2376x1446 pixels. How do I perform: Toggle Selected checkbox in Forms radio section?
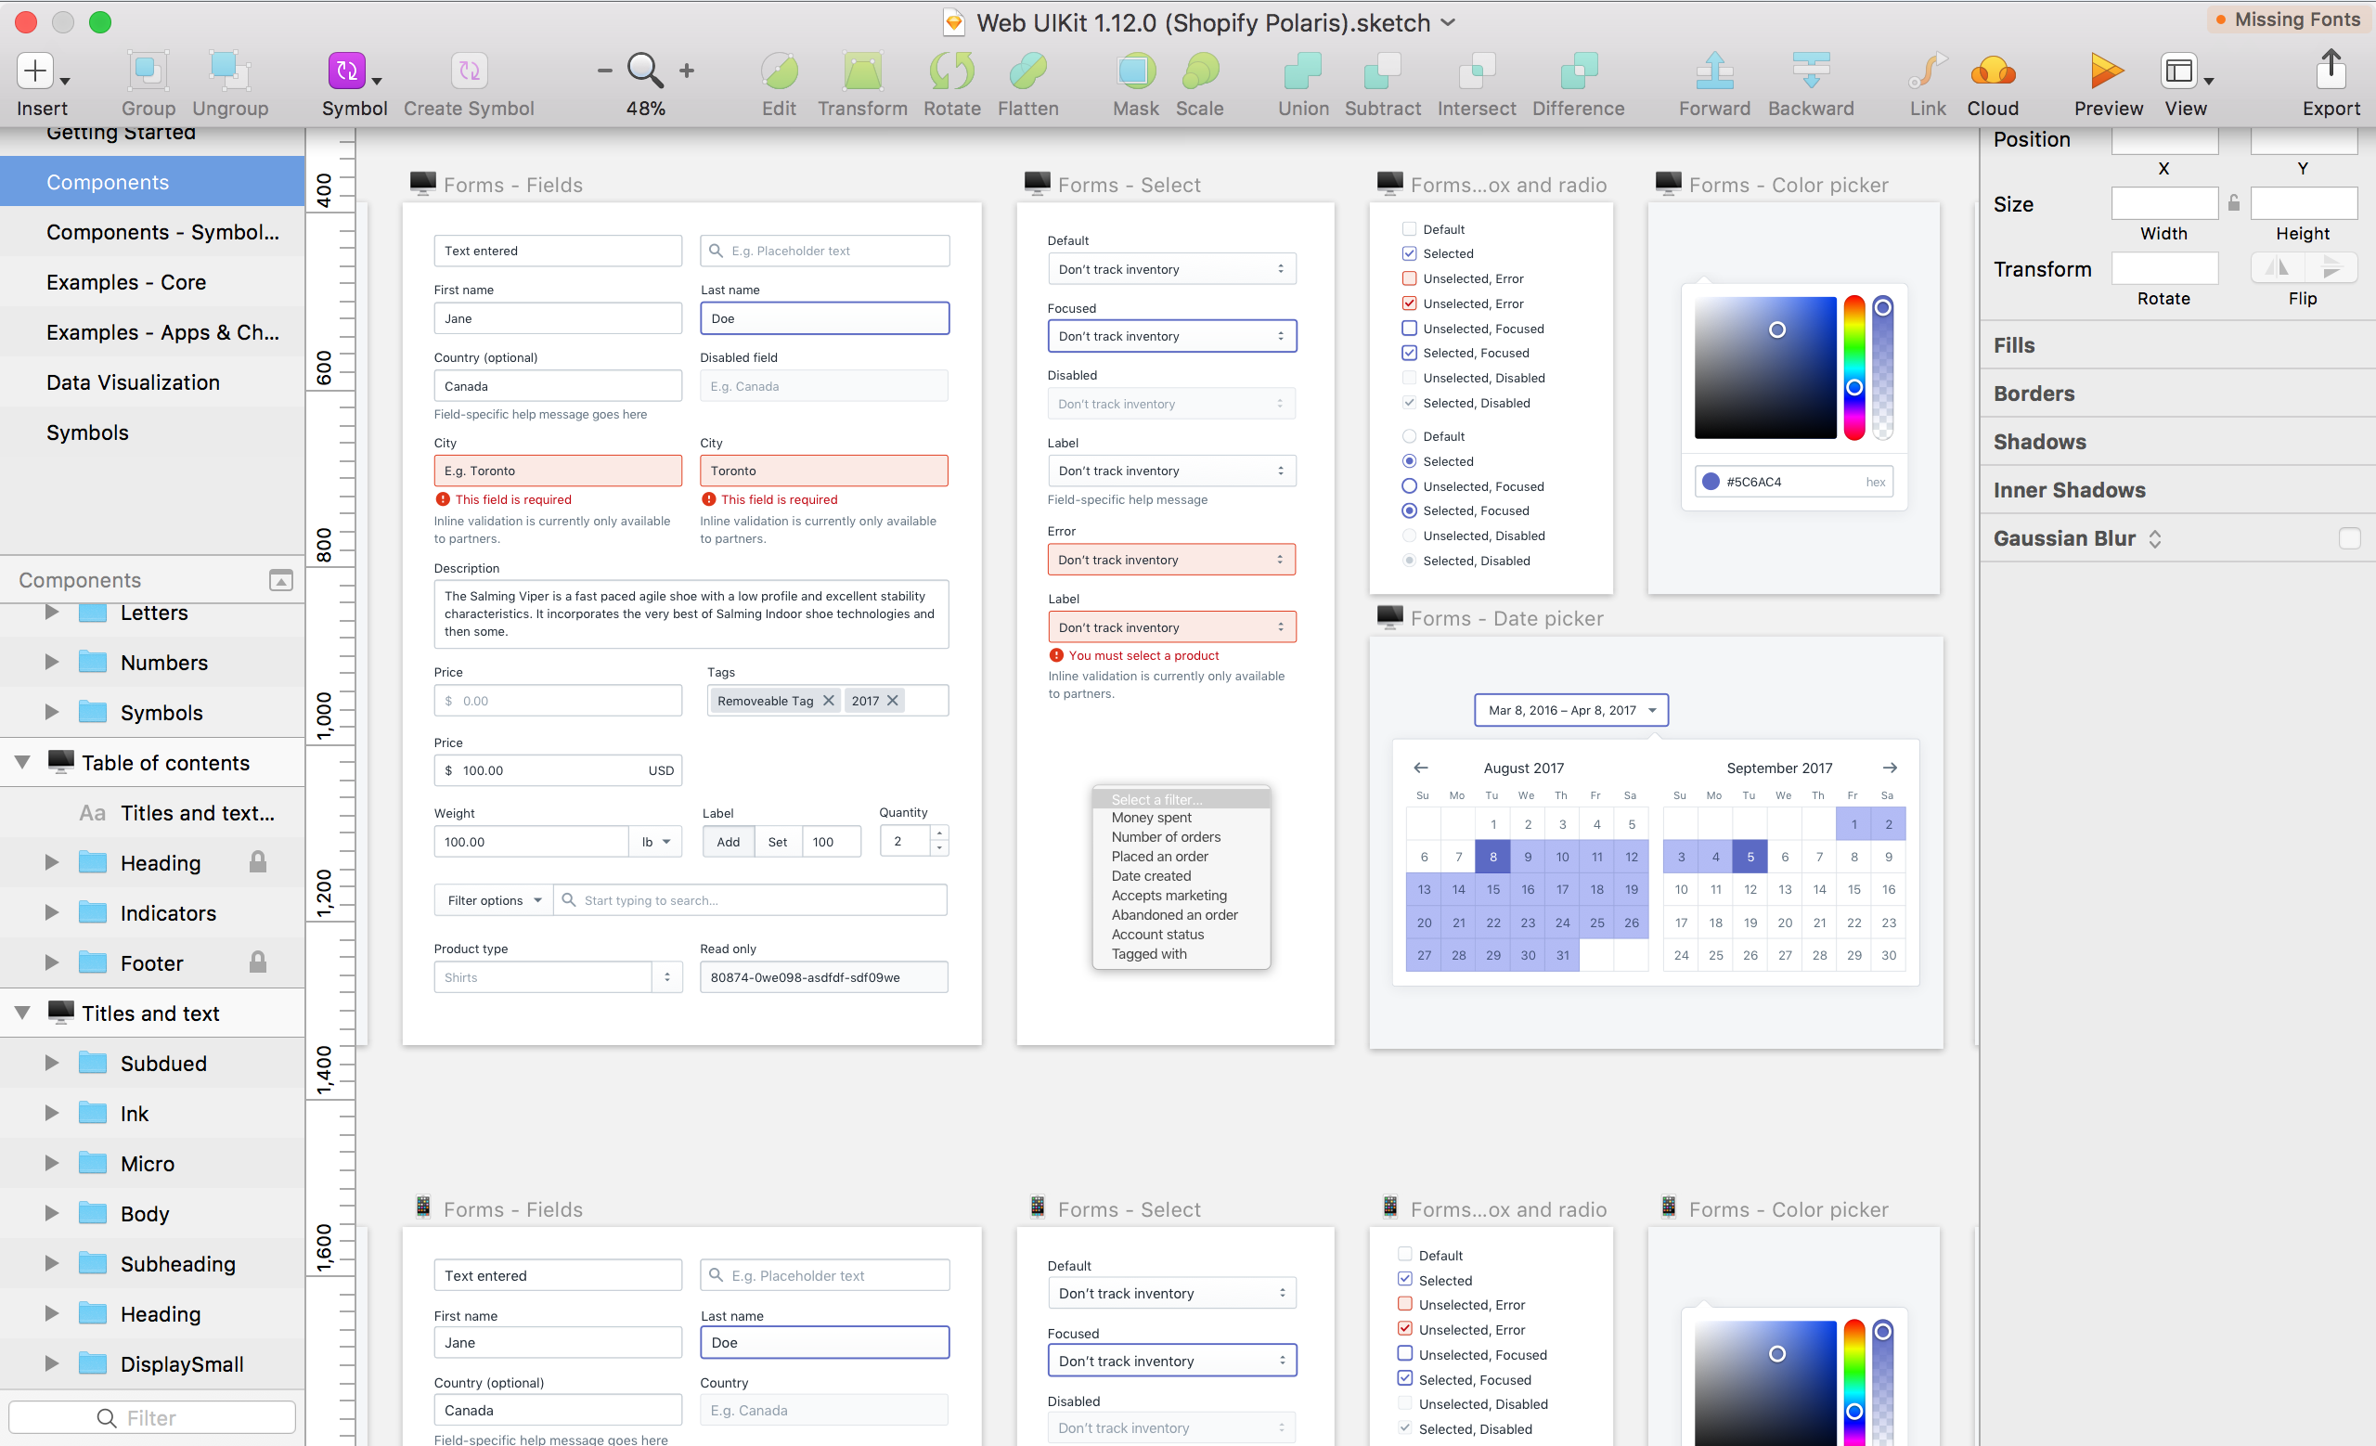[x=1411, y=252]
